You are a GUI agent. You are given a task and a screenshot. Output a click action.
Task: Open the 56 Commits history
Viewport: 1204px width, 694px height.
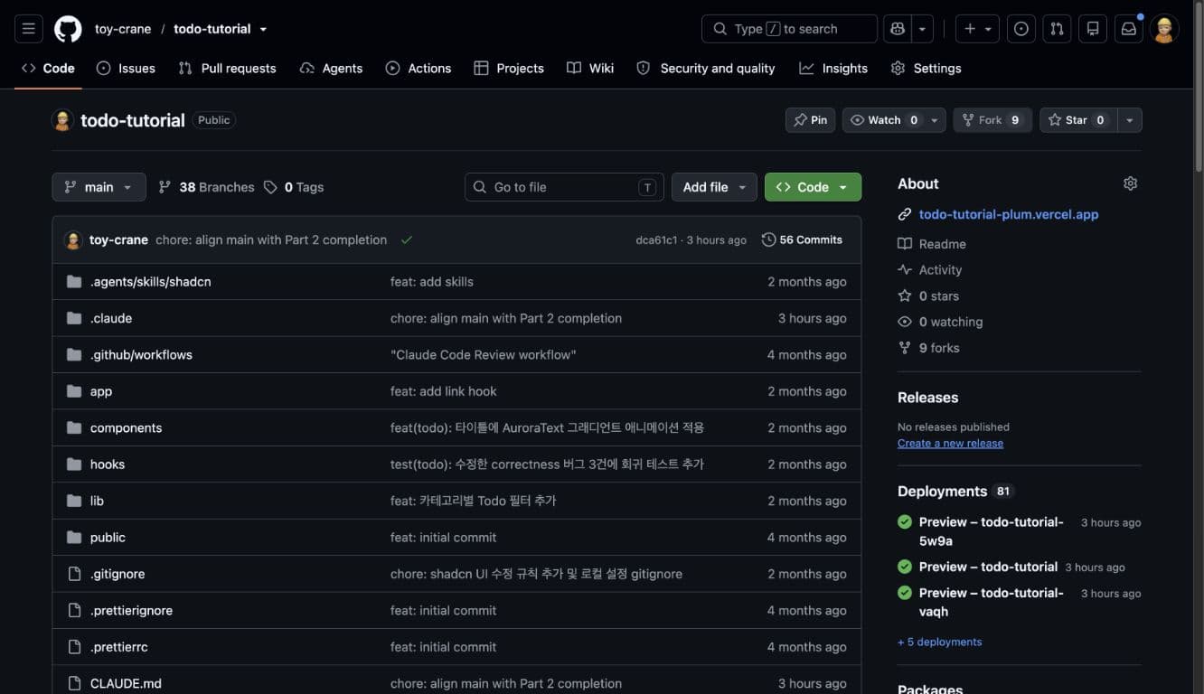(802, 239)
